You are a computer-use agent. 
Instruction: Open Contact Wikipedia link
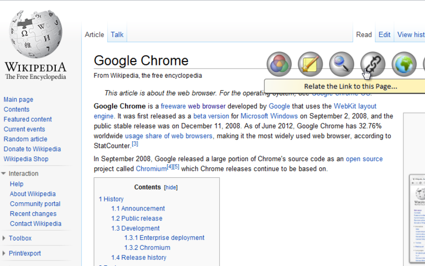[35, 223]
